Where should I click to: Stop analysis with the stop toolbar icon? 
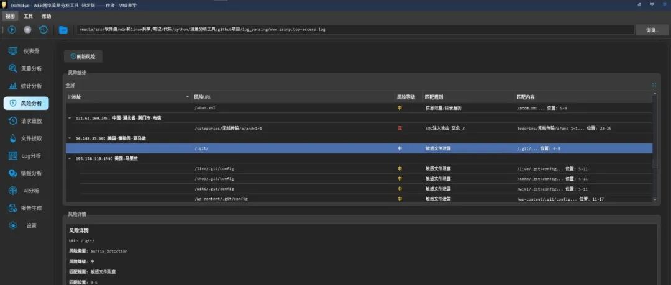[27, 30]
